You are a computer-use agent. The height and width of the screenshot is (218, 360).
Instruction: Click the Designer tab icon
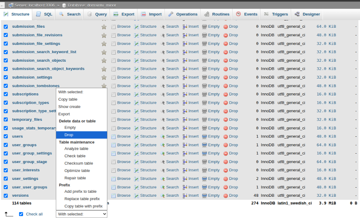(297, 14)
